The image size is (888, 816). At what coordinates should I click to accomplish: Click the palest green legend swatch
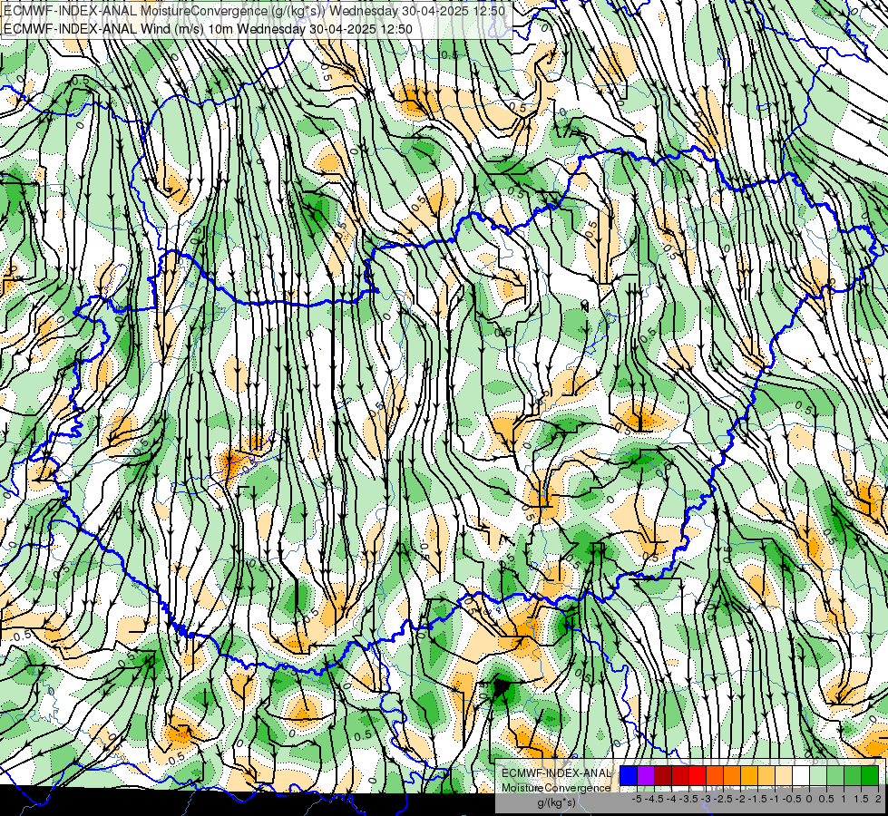(x=818, y=775)
